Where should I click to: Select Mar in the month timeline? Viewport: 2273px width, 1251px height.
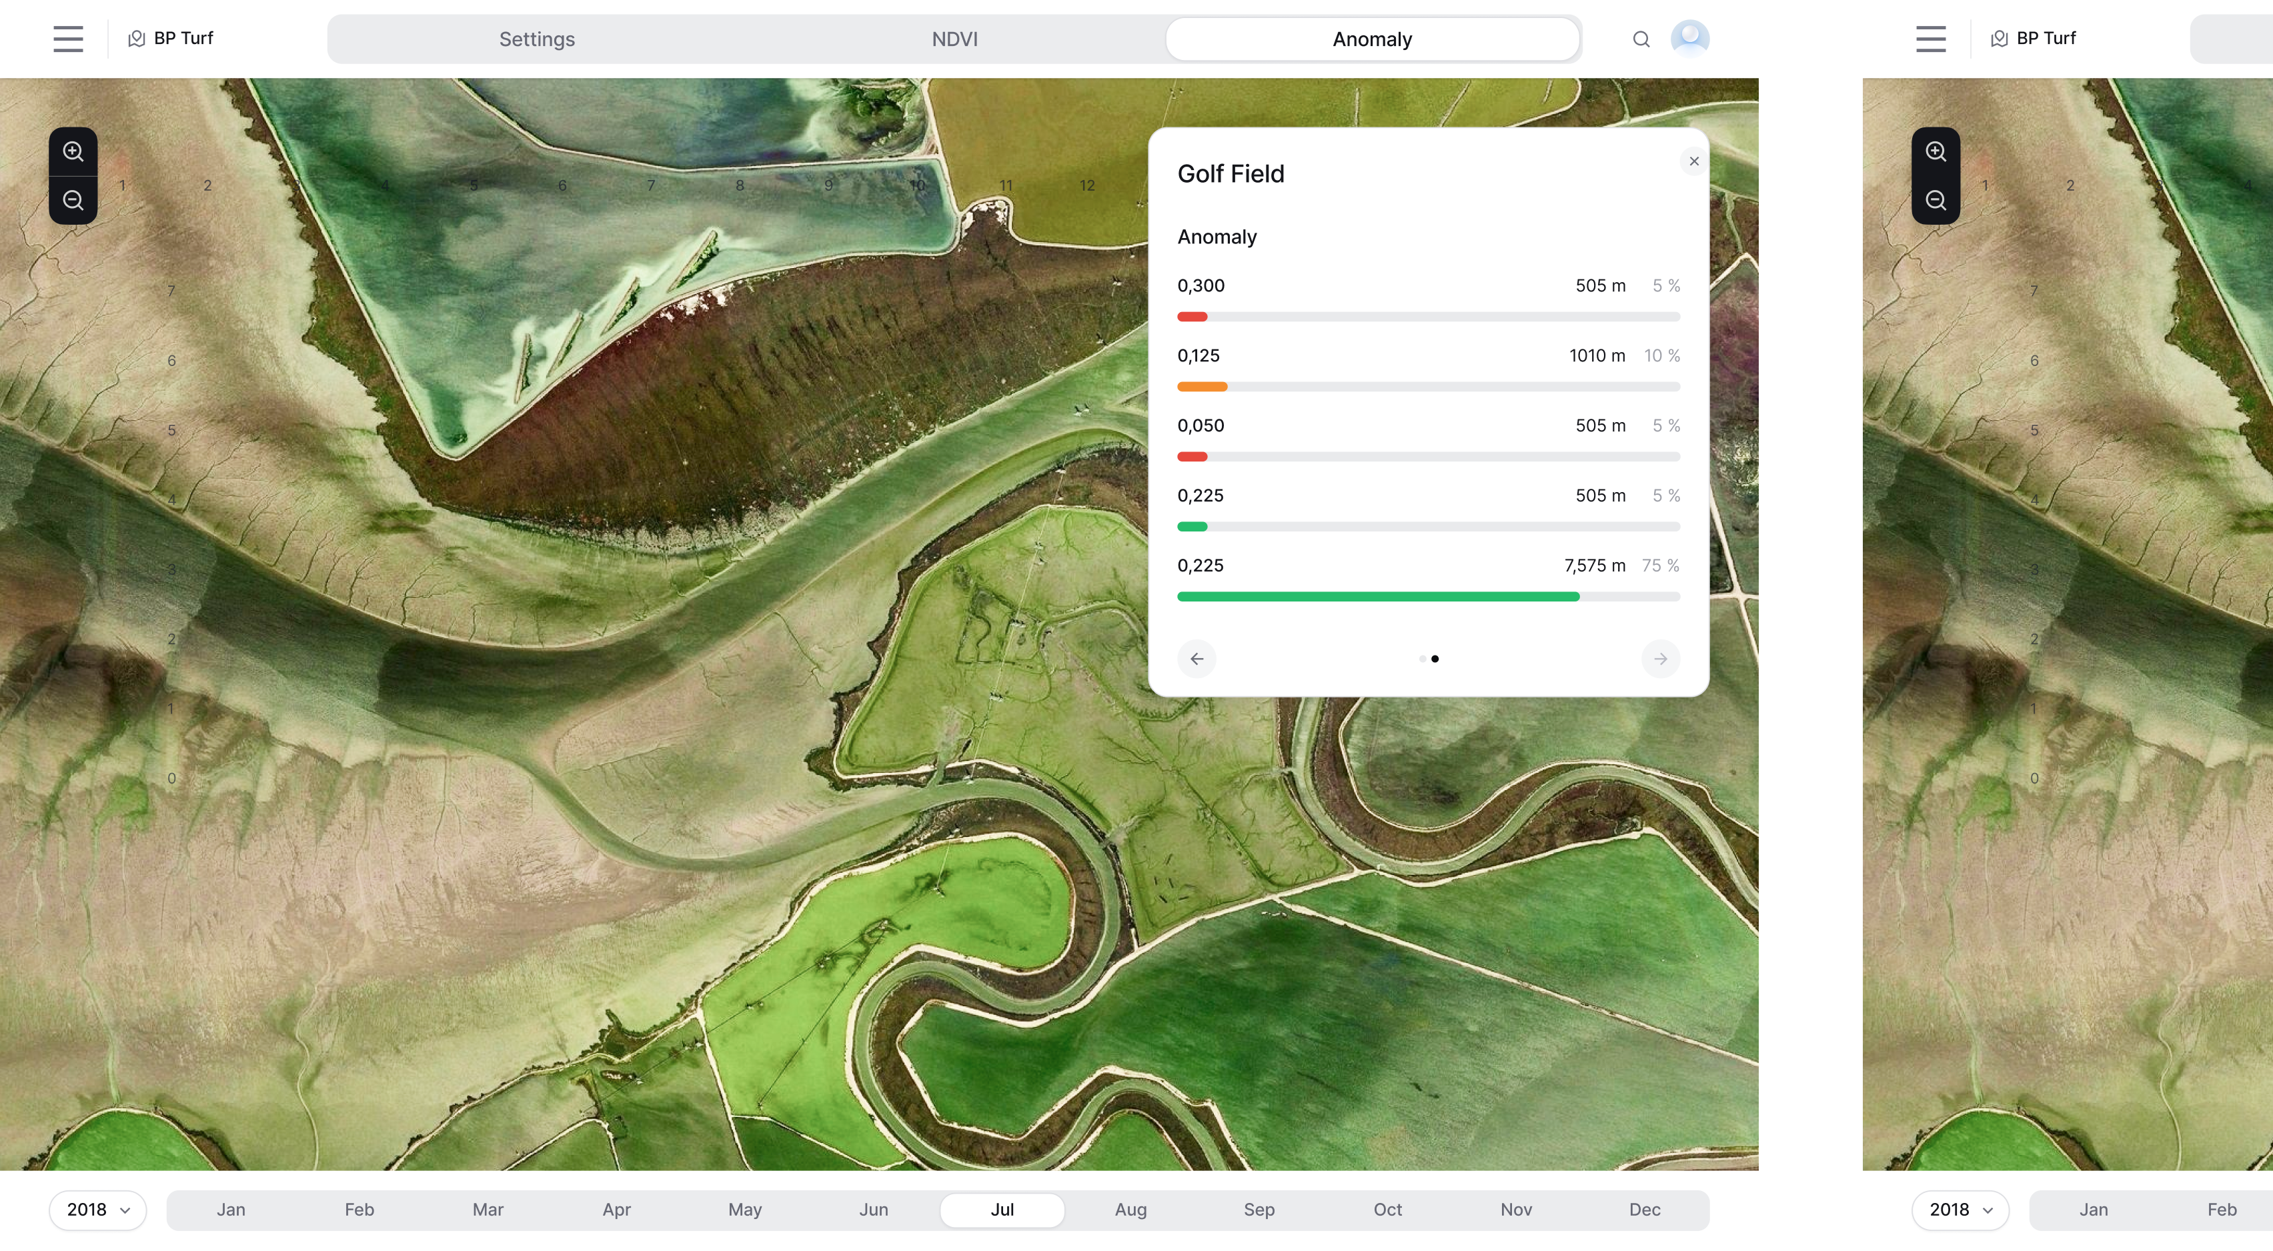(487, 1210)
